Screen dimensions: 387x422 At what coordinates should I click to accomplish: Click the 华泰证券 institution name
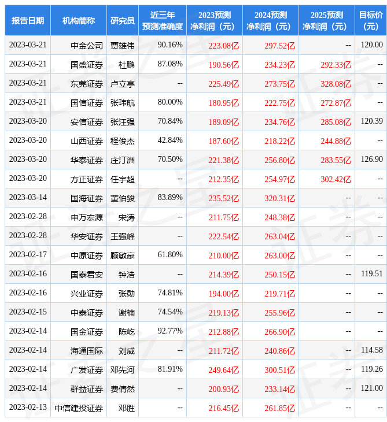tap(87, 160)
